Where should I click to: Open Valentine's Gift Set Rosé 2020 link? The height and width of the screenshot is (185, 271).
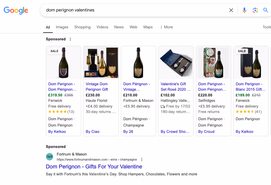176,87
